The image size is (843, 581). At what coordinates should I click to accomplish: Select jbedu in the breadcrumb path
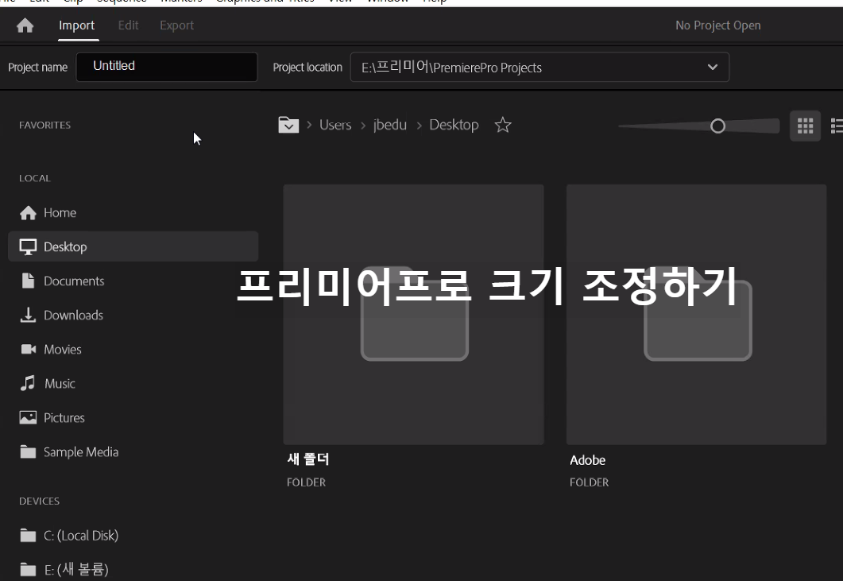click(x=389, y=125)
